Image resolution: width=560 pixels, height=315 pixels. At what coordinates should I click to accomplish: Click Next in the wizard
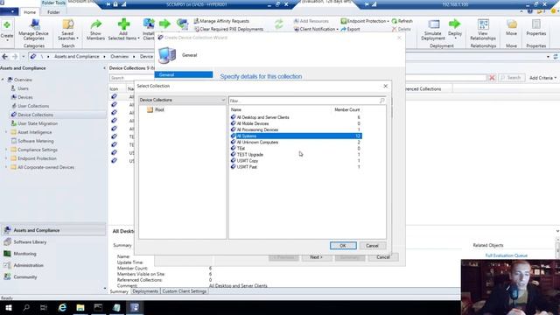click(x=316, y=257)
